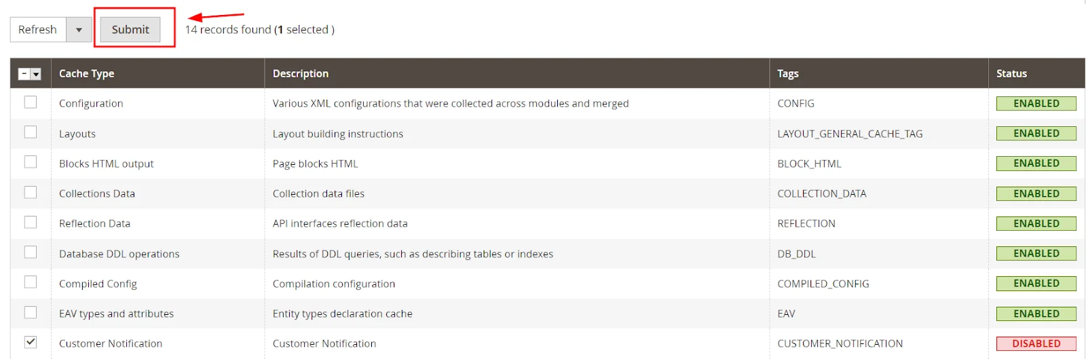1086x359 pixels.
Task: Check the Layouts cache checkbox
Action: pos(31,132)
